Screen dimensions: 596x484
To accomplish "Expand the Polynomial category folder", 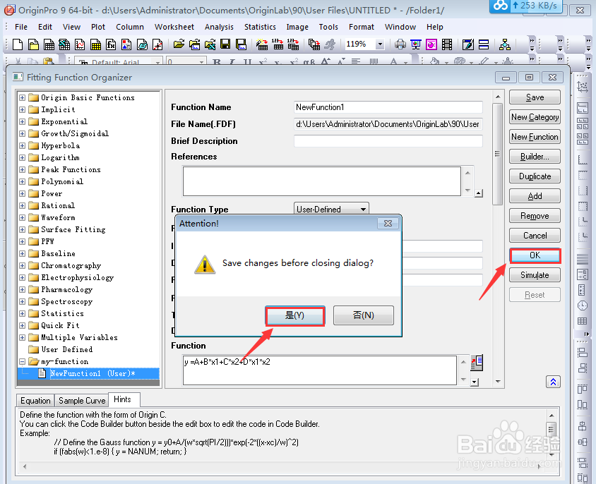I will (22, 181).
